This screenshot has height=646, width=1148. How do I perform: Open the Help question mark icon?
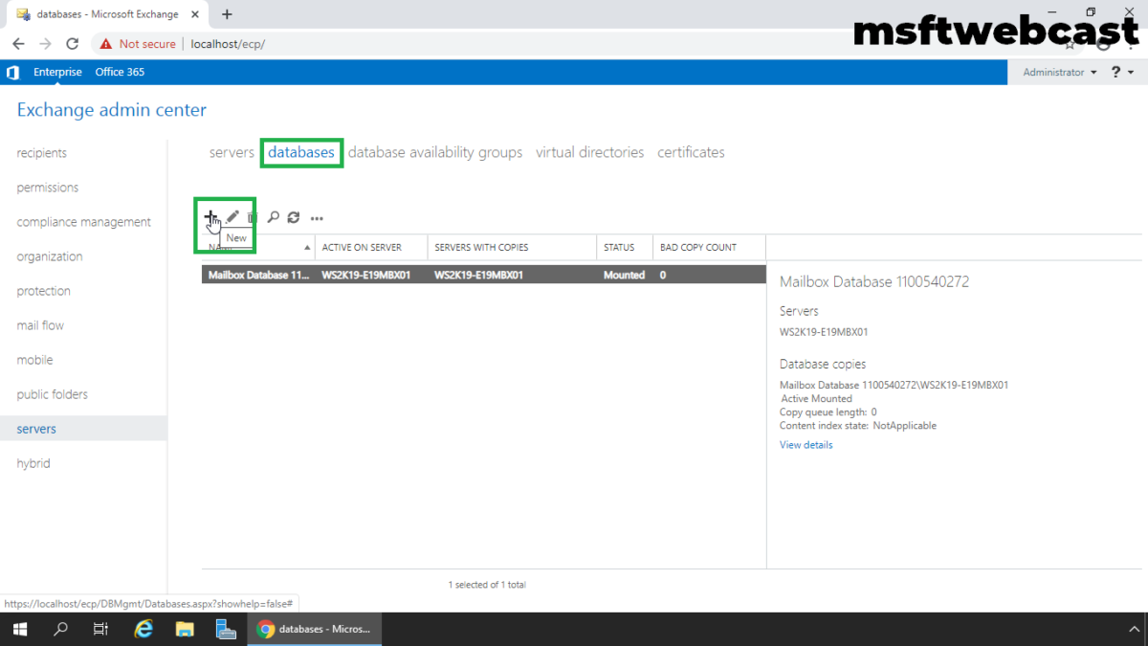(x=1115, y=72)
